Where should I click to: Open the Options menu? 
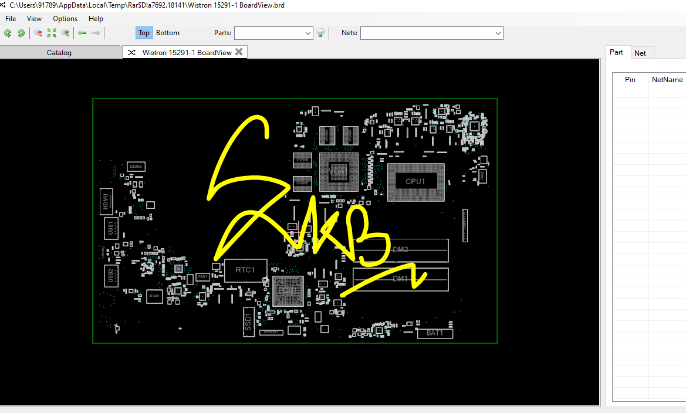(65, 19)
